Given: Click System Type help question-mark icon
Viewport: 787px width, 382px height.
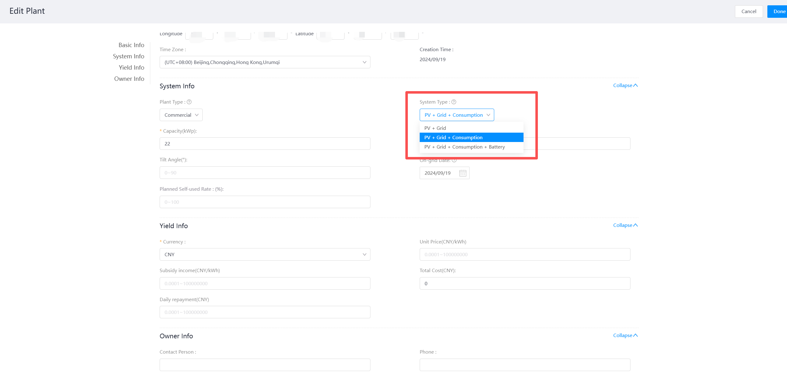Looking at the screenshot, I should click(454, 102).
